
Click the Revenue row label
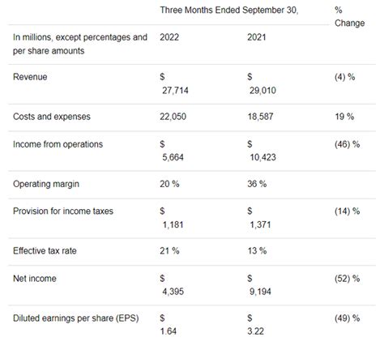pos(30,77)
